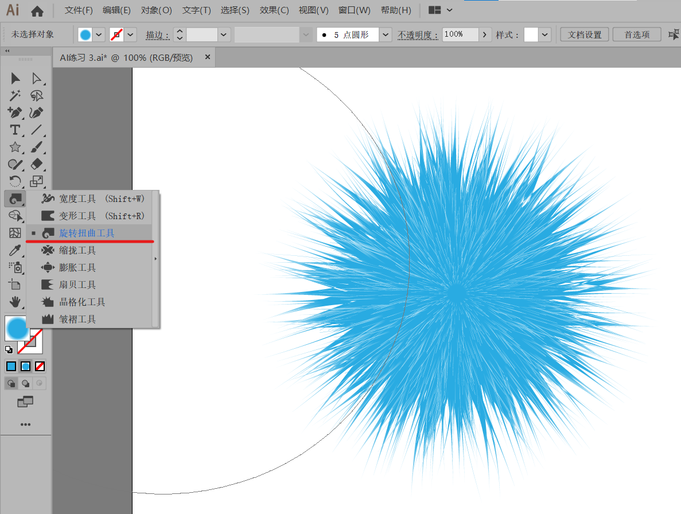The width and height of the screenshot is (681, 514).
Task: Open the 样式 graphic style dropdown
Action: tap(544, 35)
